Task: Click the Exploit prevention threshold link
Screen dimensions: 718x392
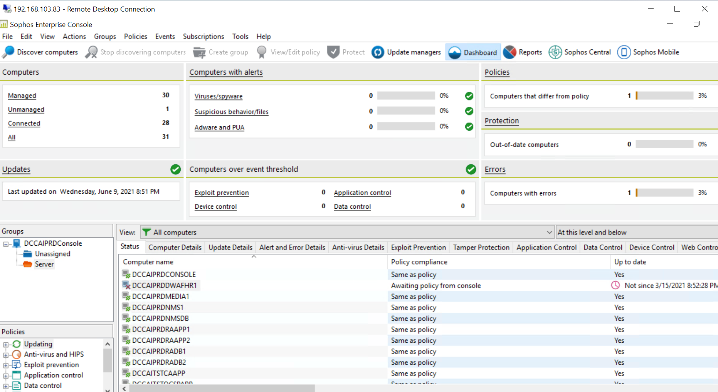Action: [x=222, y=193]
